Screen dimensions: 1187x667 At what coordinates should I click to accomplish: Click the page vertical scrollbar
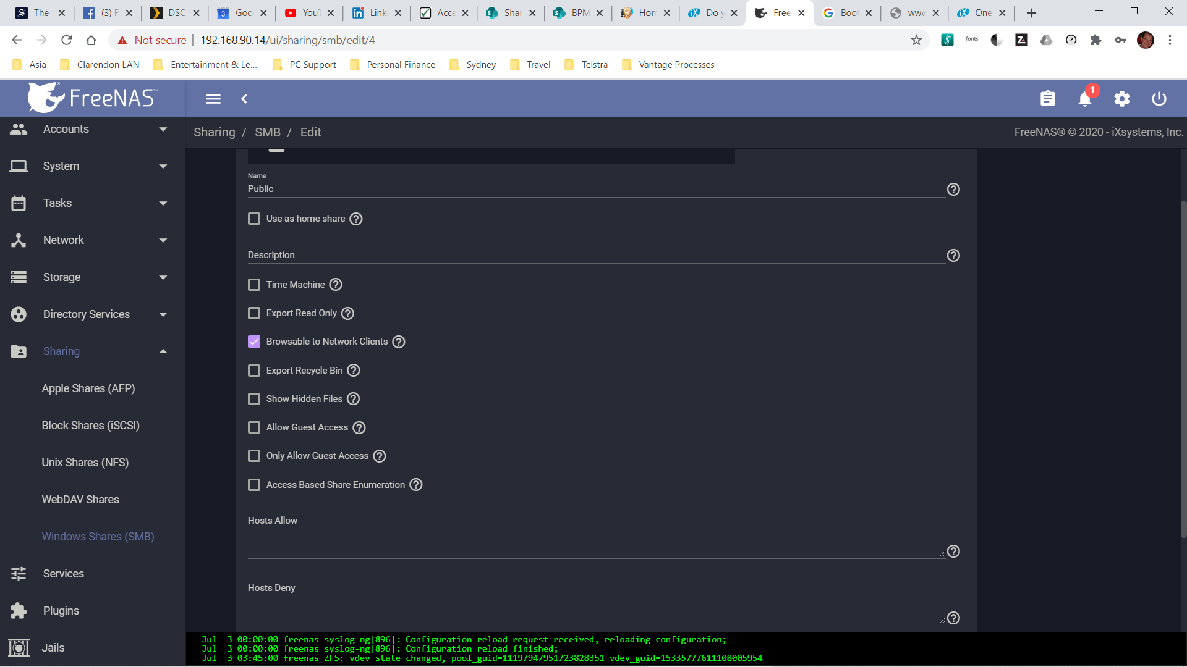coord(1183,371)
